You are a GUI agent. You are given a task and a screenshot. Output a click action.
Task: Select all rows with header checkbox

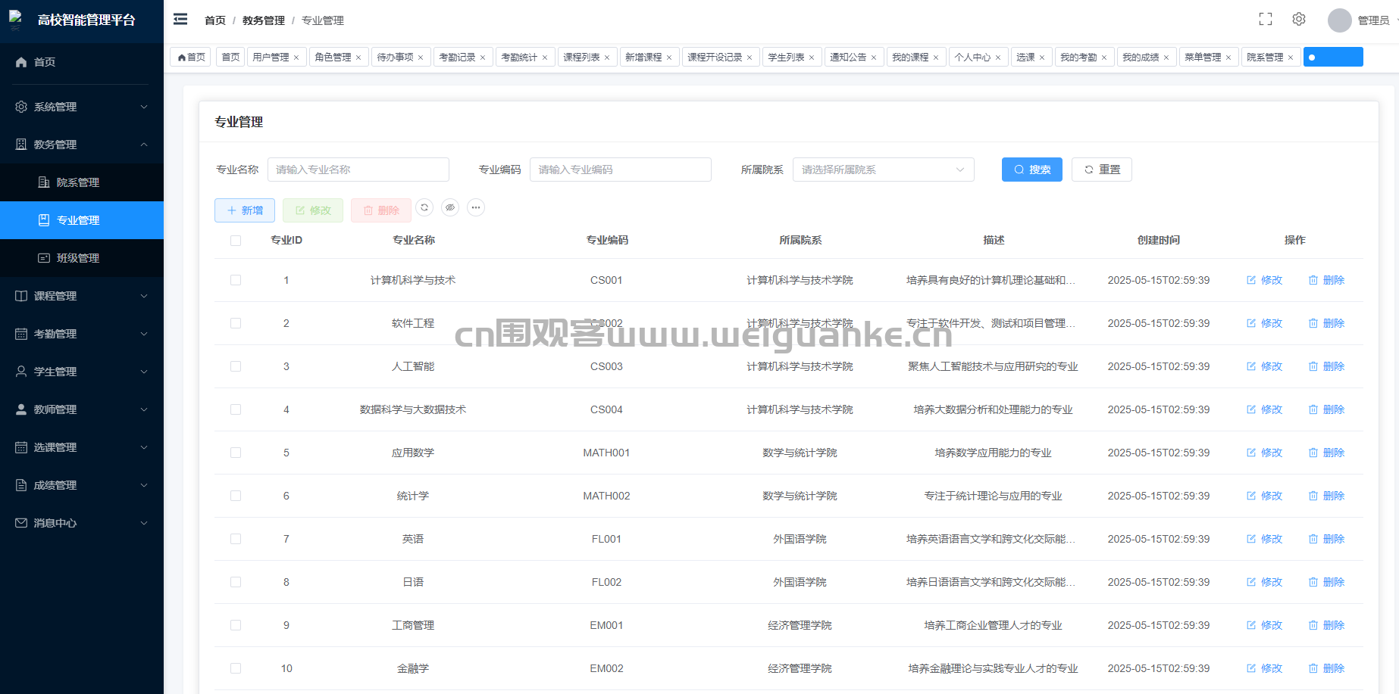tap(236, 241)
